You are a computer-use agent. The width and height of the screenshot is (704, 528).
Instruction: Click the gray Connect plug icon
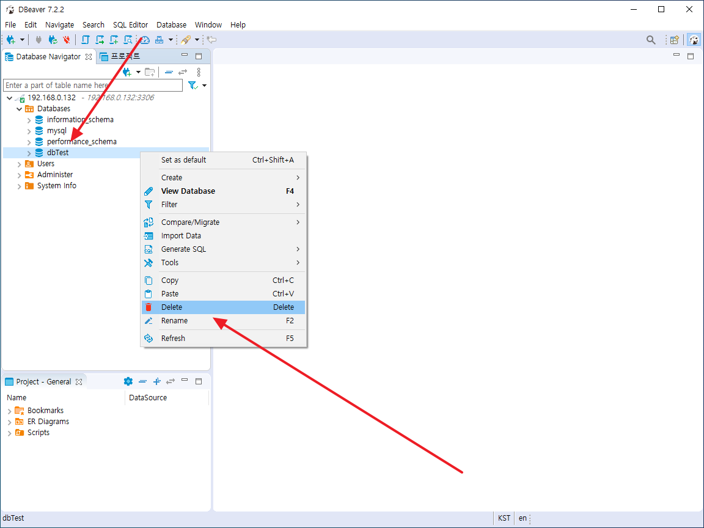click(38, 40)
